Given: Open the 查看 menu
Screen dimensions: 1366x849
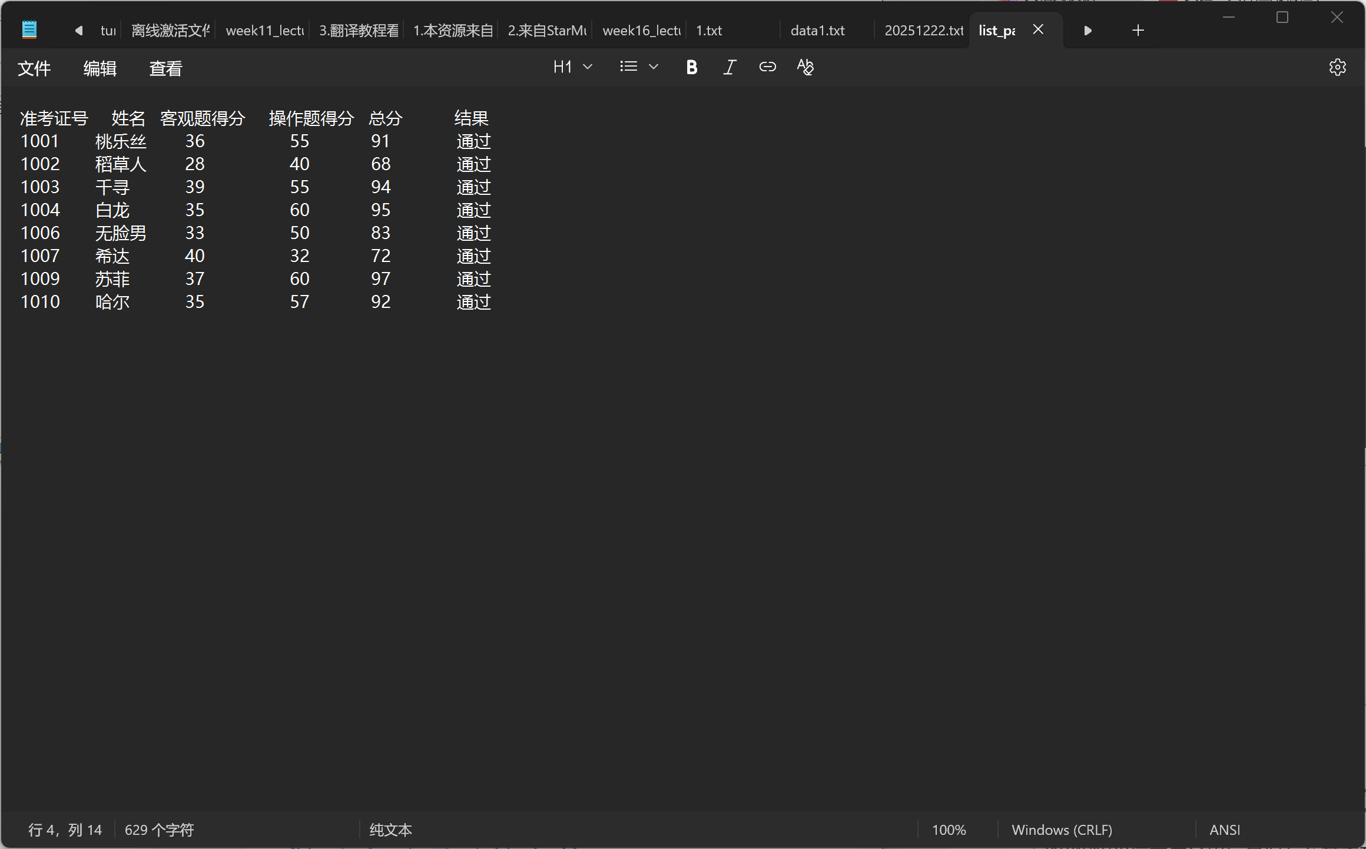Looking at the screenshot, I should [x=165, y=68].
